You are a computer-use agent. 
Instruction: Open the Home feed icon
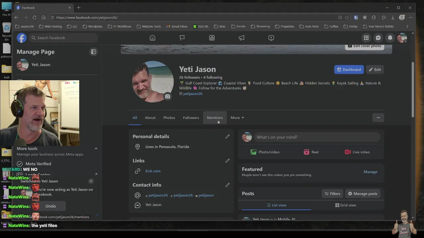[152, 38]
